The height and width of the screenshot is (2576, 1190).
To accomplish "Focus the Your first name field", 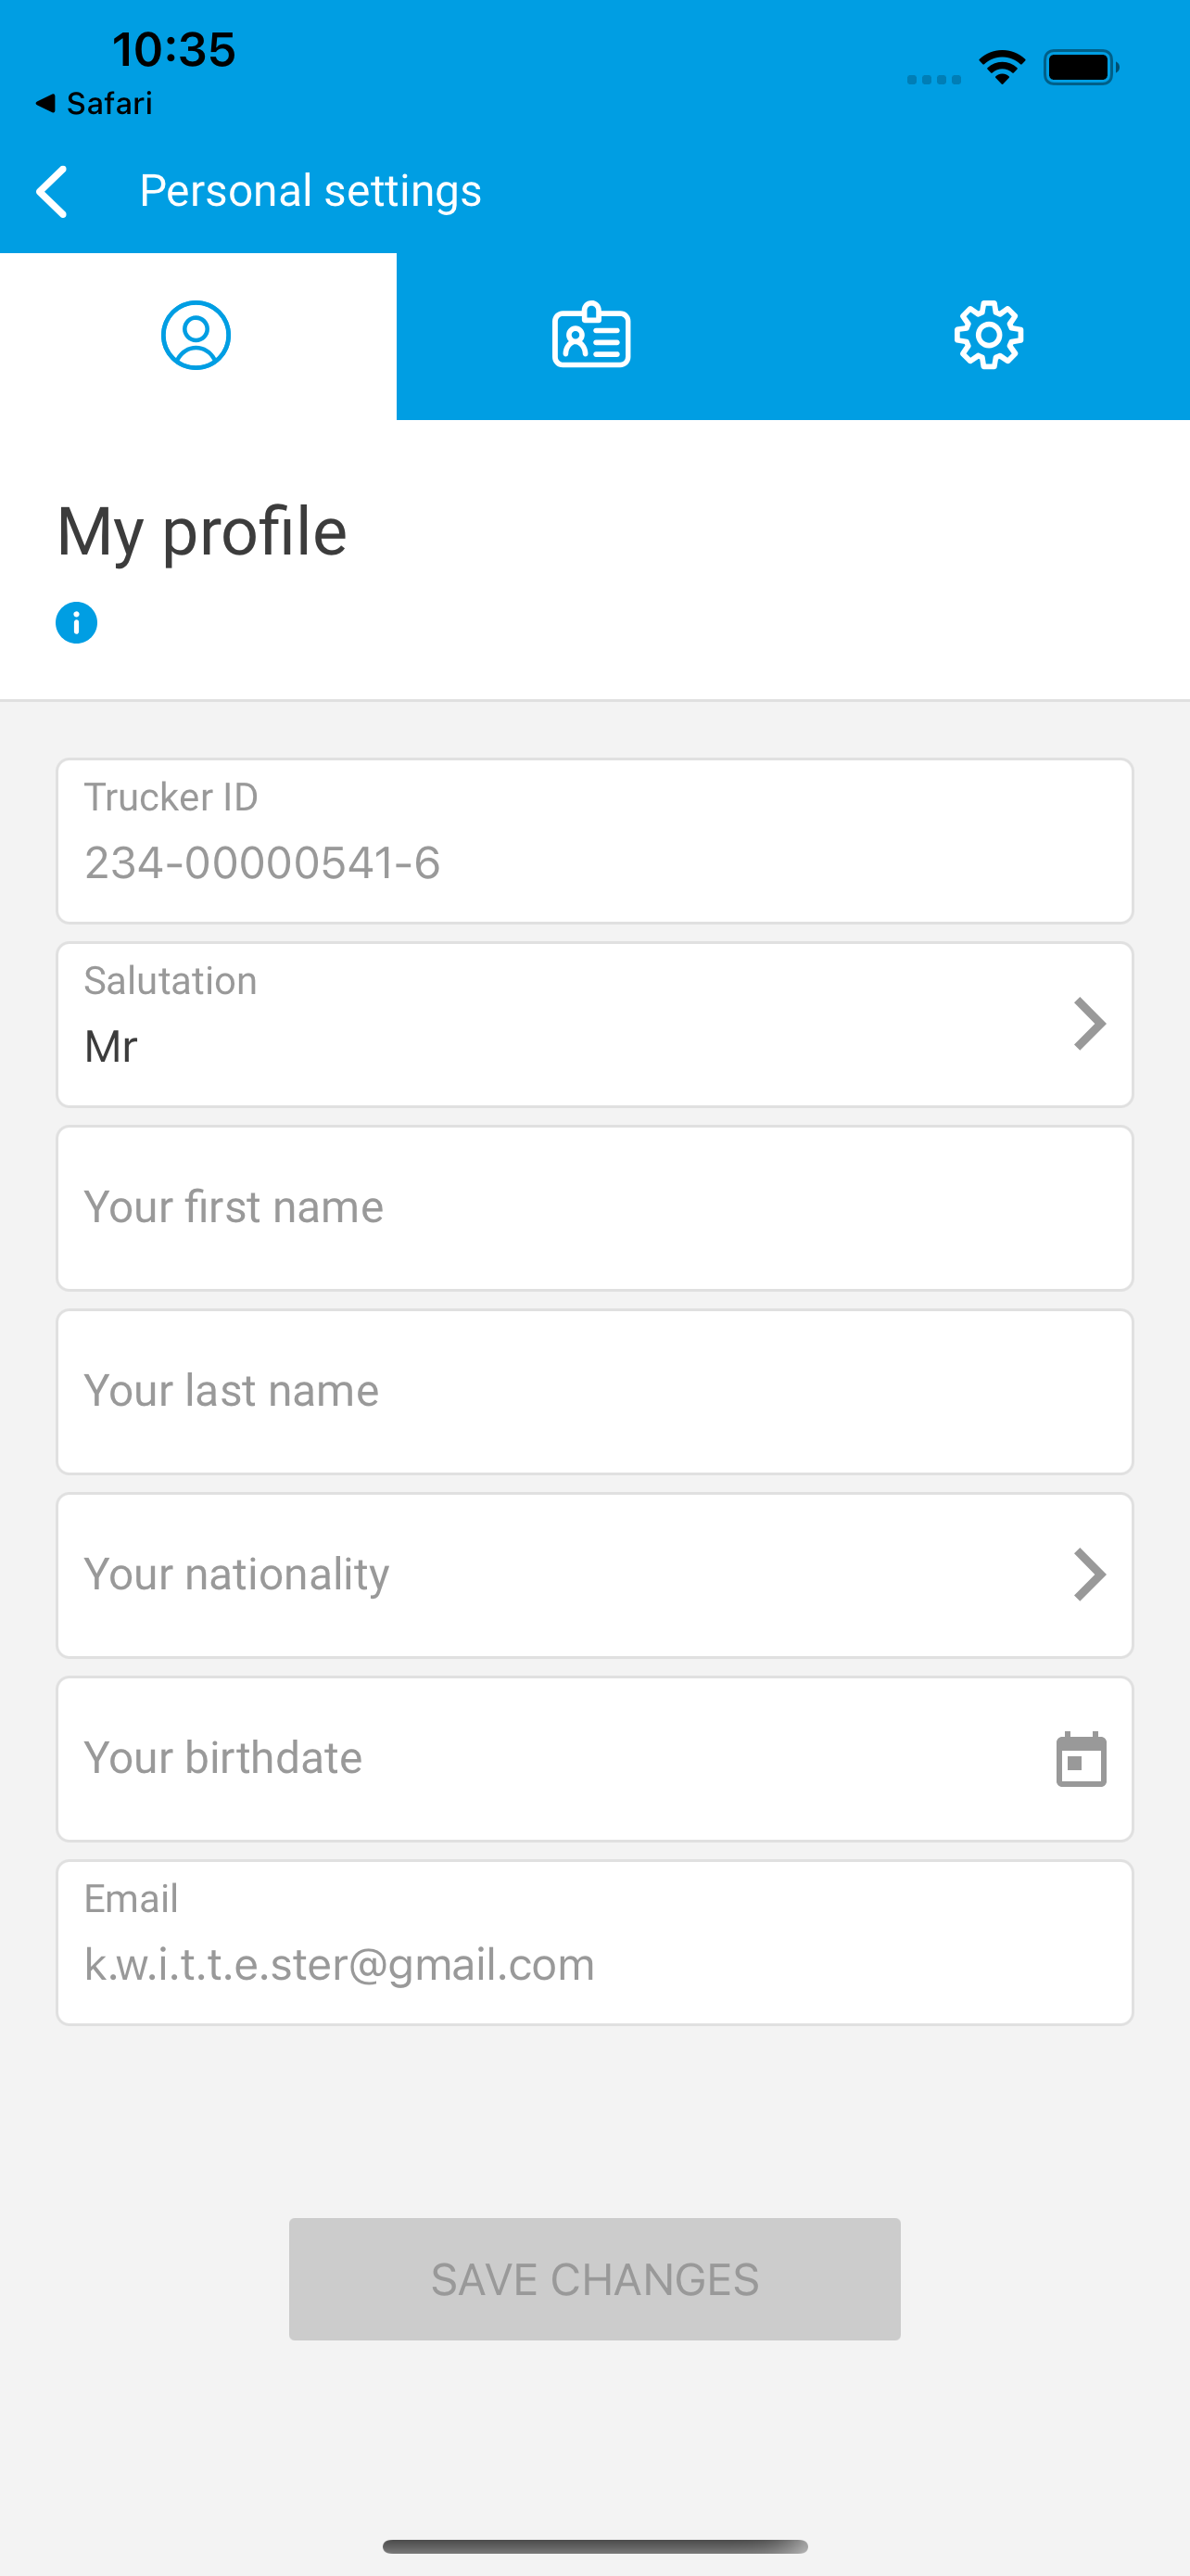I will 594,1208.
